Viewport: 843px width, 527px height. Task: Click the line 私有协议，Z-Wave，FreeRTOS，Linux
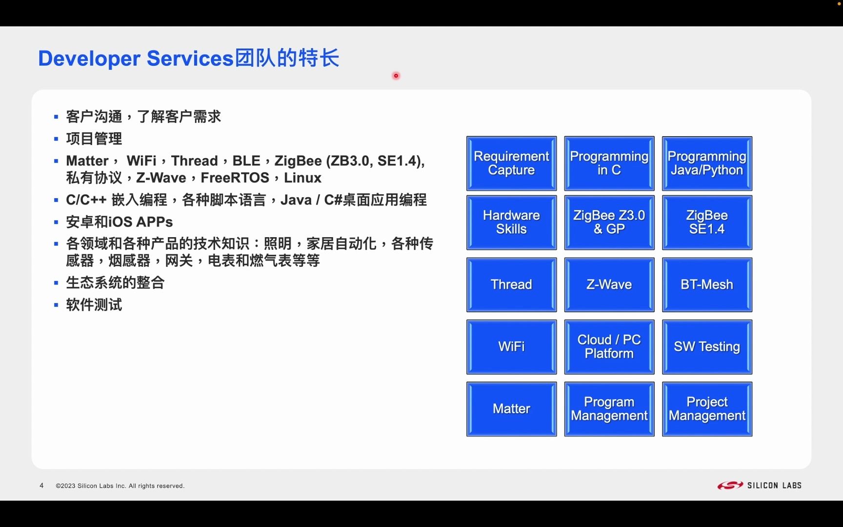click(194, 178)
